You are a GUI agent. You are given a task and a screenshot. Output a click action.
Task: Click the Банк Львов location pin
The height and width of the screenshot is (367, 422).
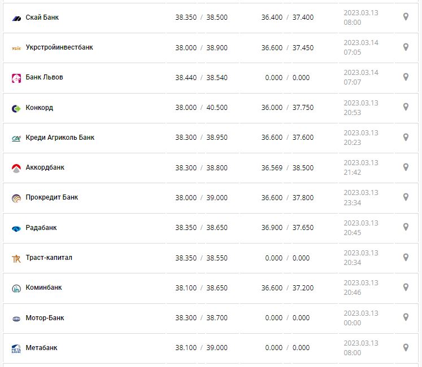[x=406, y=77]
